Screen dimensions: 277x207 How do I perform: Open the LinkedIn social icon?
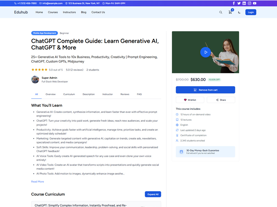pos(244,3)
